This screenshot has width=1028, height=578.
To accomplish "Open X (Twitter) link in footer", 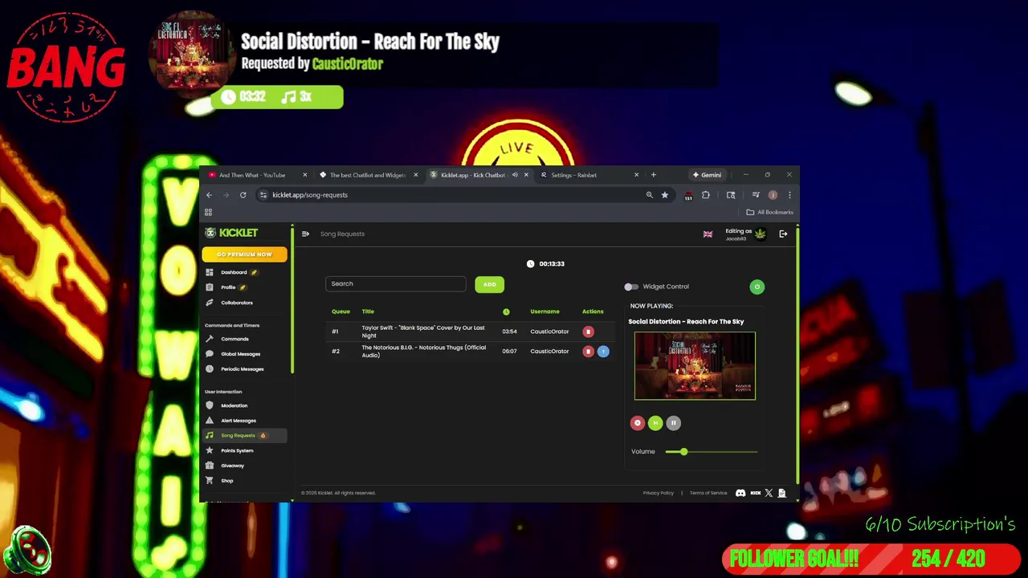I will click(x=769, y=493).
